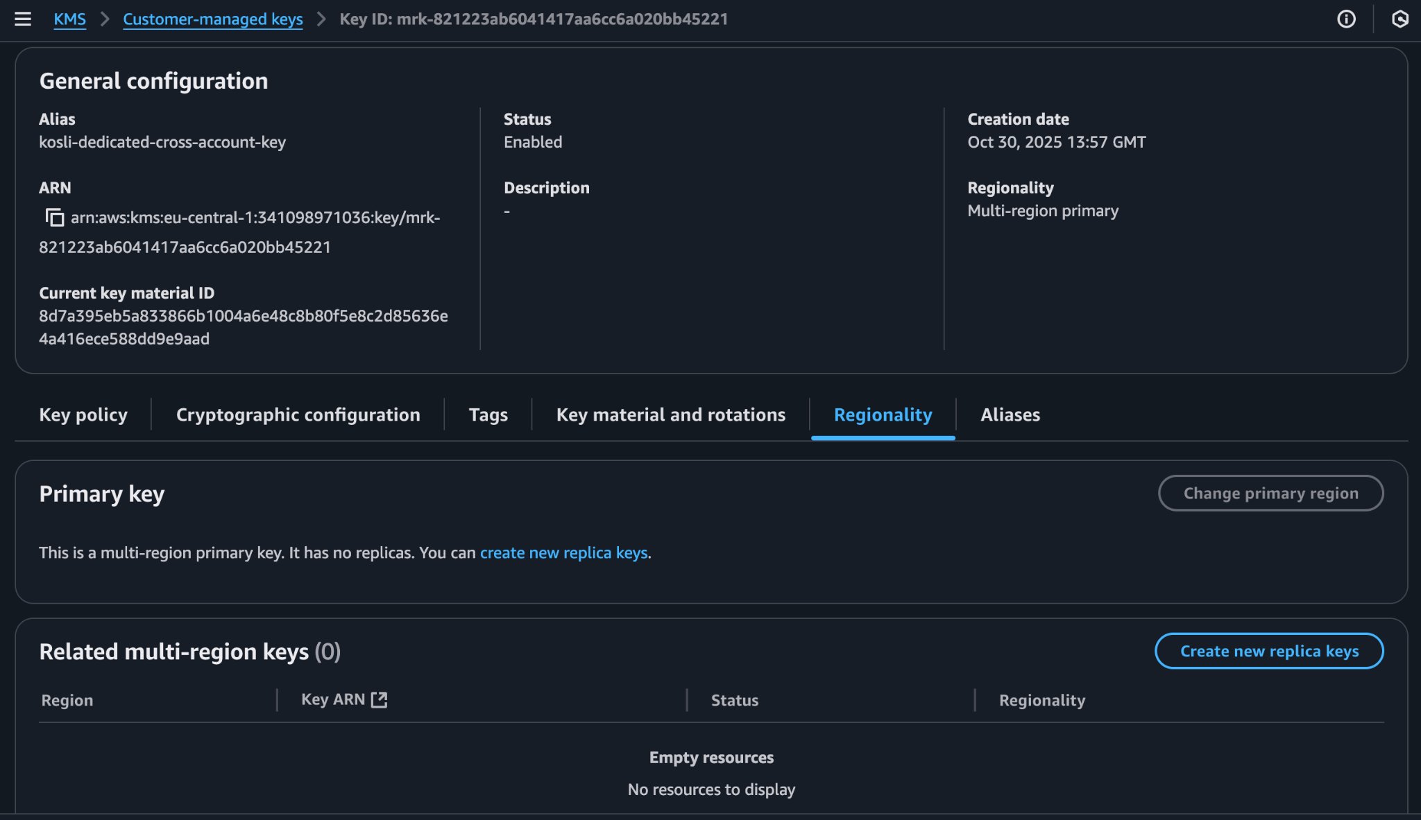Click the Key ID breadcrumb text
This screenshot has height=820, width=1421.
(x=534, y=19)
